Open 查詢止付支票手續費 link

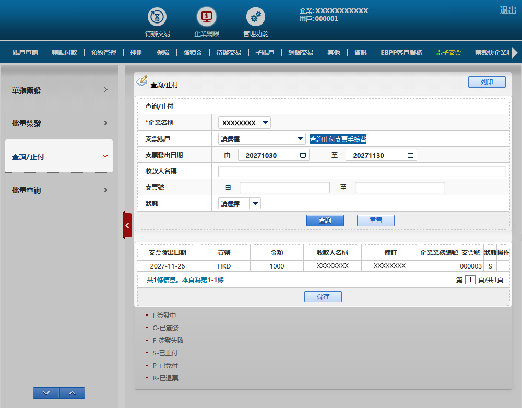coord(338,139)
